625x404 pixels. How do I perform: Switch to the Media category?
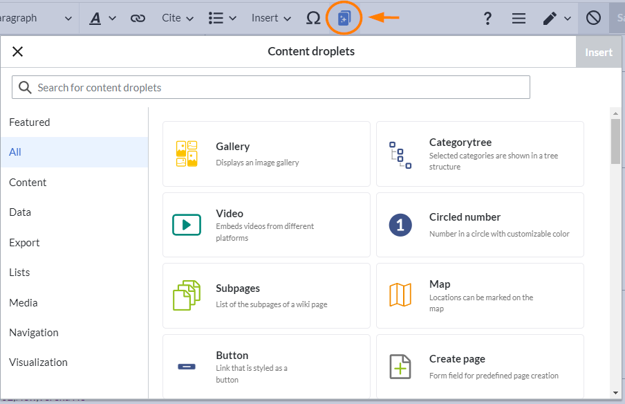(x=24, y=303)
